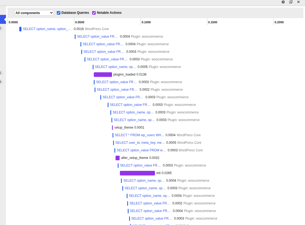Viewport: 305px width, 225px height.
Task: Open the WordPress Core option_name query, 0.0016
Action: pos(47,29)
